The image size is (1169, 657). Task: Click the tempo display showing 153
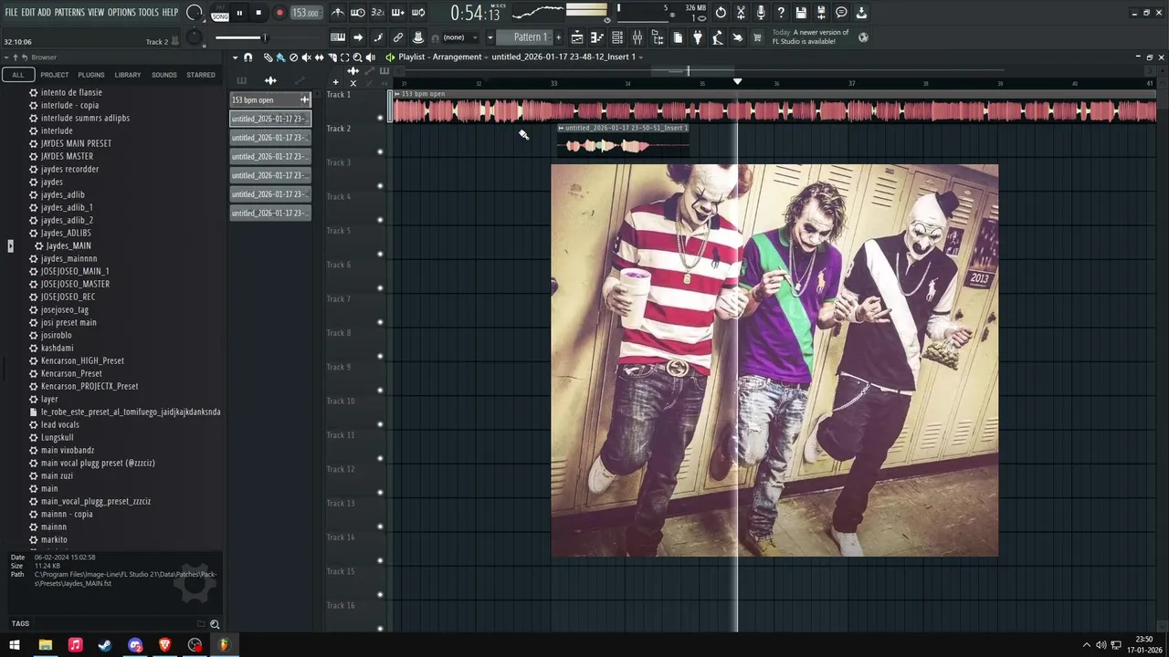click(305, 13)
